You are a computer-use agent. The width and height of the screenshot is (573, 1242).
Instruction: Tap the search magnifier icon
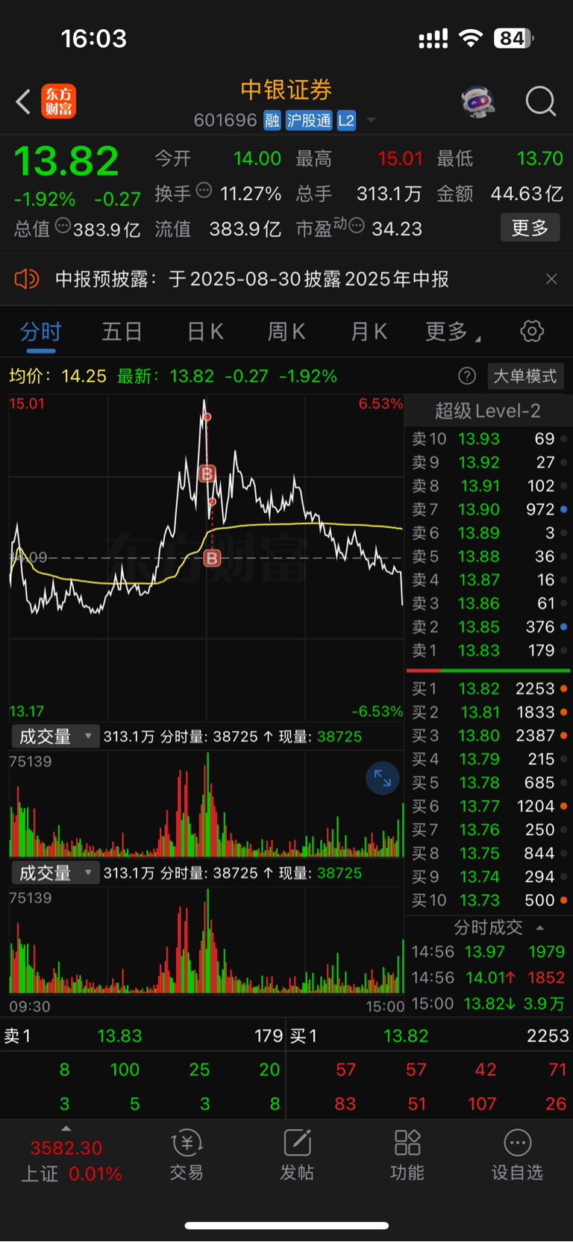coord(540,102)
